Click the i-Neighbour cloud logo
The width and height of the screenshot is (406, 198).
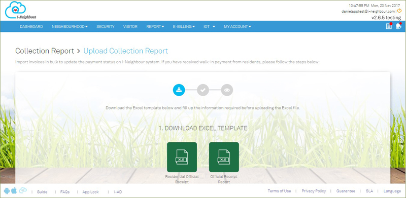click(x=20, y=10)
